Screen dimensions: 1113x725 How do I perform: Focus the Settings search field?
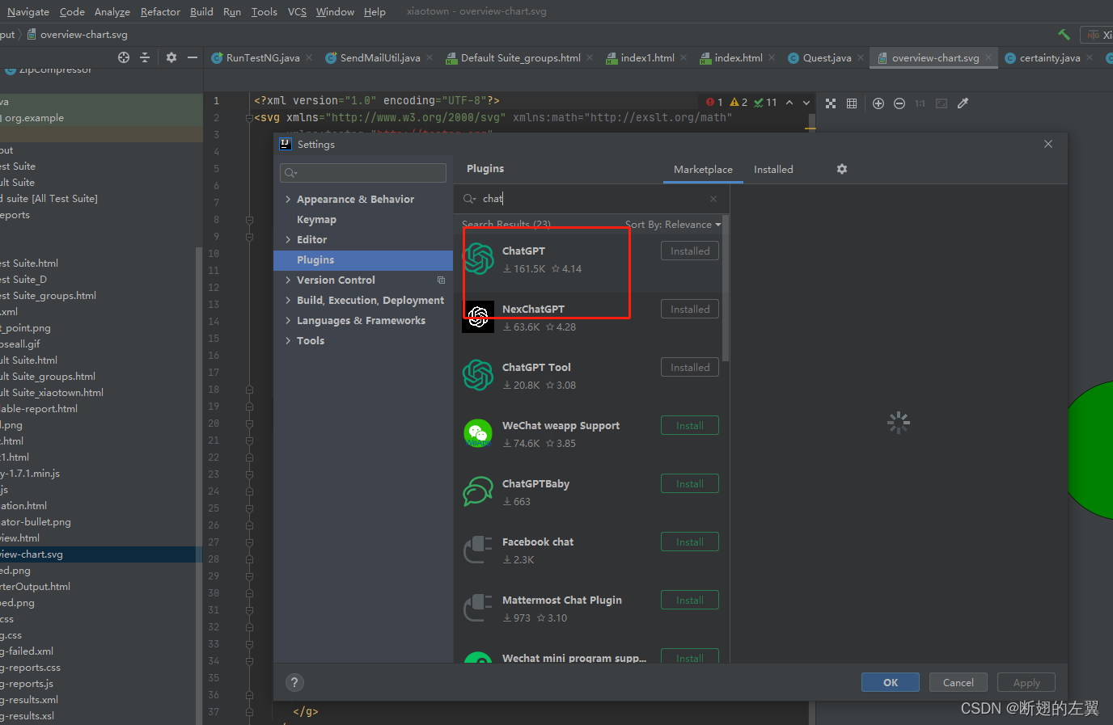click(363, 172)
